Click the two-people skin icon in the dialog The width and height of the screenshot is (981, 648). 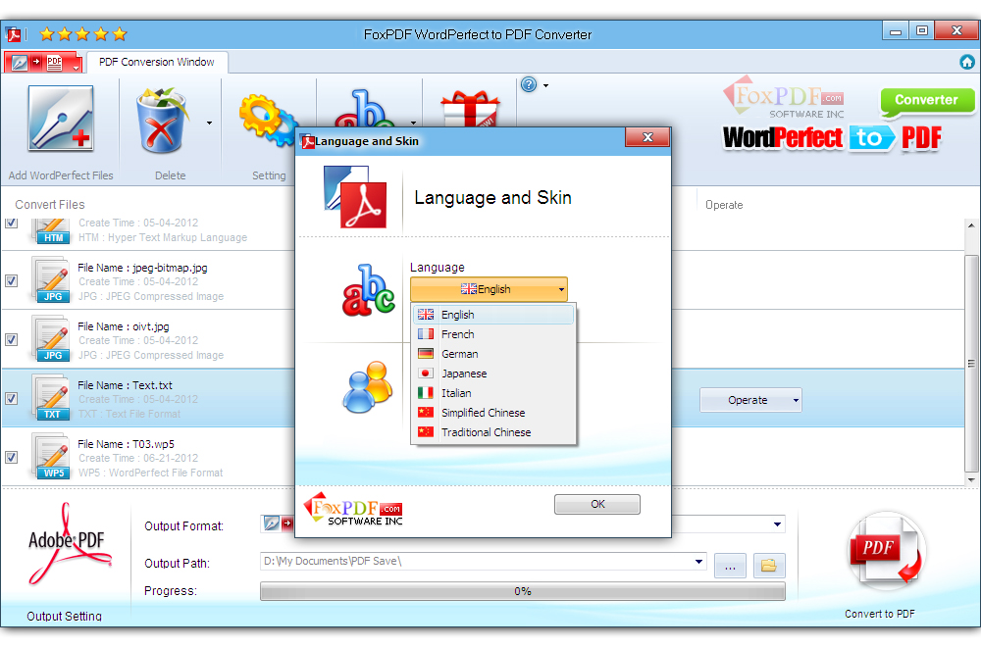(368, 386)
